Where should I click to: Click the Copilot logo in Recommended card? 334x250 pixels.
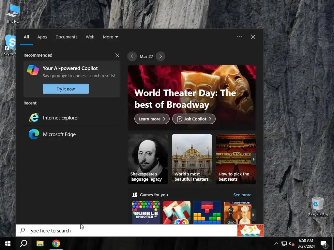click(x=33, y=70)
